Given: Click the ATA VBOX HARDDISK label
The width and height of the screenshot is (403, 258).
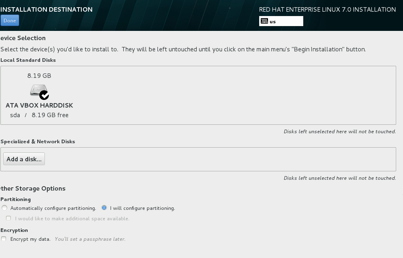Looking at the screenshot, I should [x=39, y=105].
